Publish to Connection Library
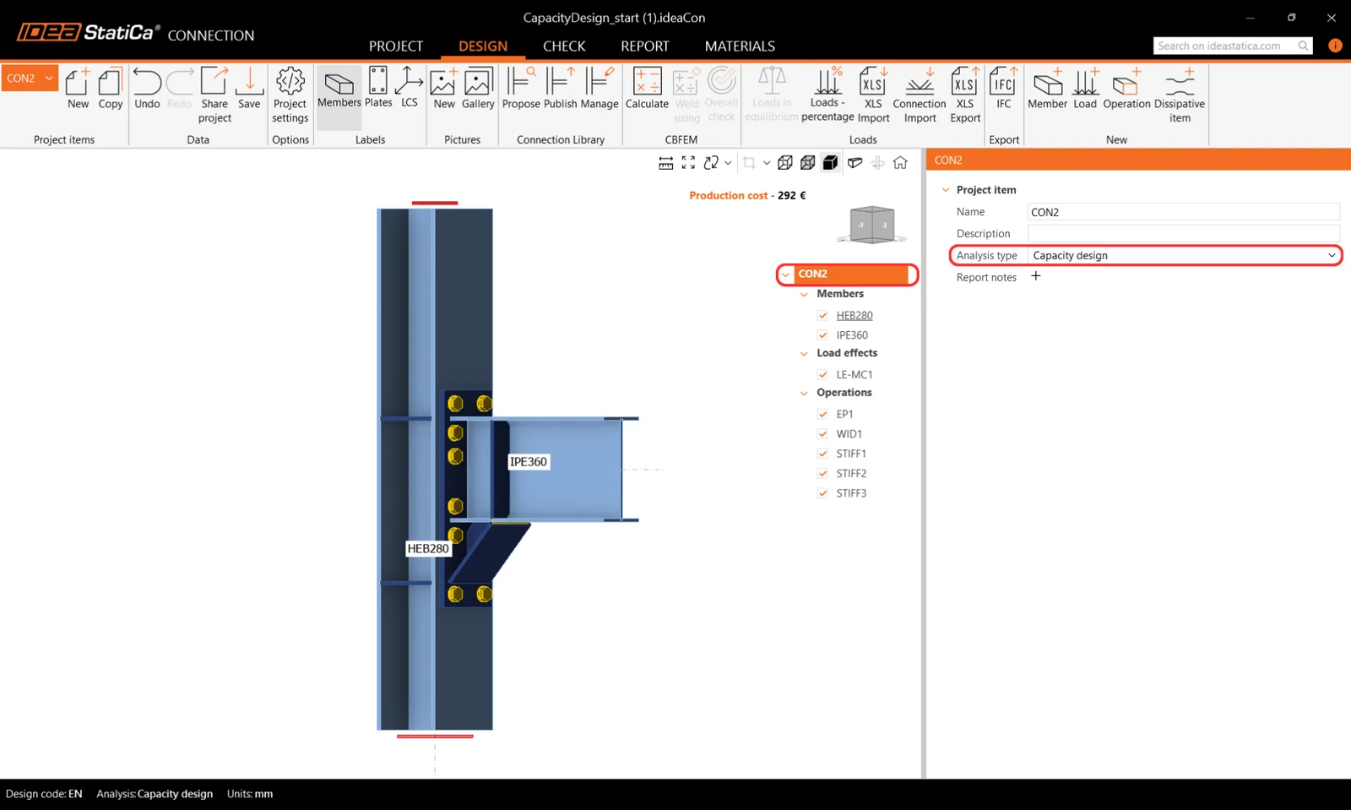Image resolution: width=1351 pixels, height=810 pixels. 560,89
